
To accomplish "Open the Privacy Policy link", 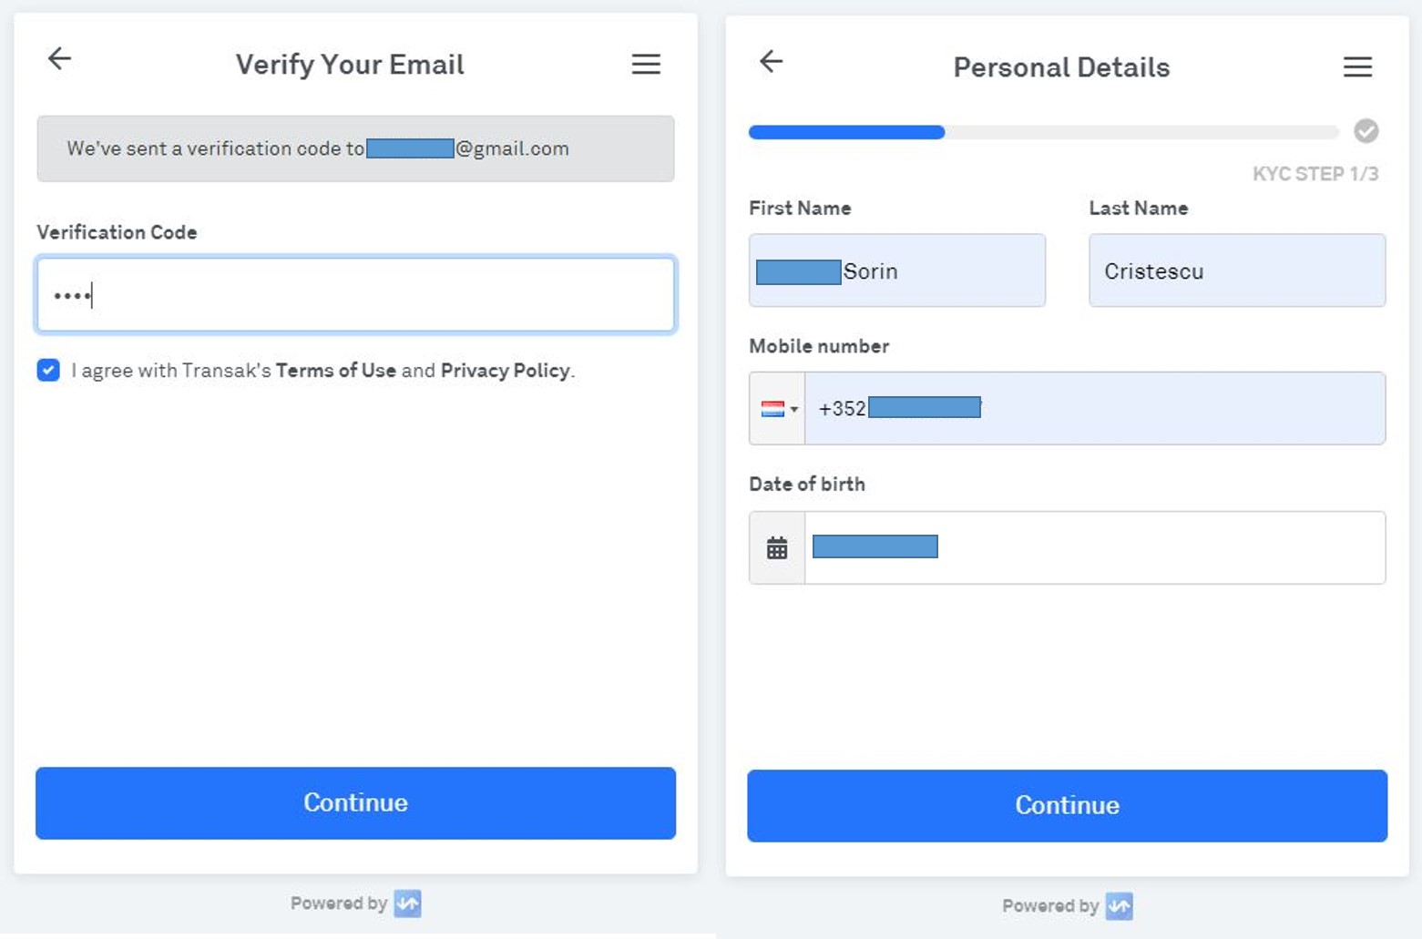I will click(506, 371).
